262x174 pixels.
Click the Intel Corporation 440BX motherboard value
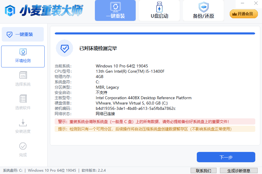[144, 98]
